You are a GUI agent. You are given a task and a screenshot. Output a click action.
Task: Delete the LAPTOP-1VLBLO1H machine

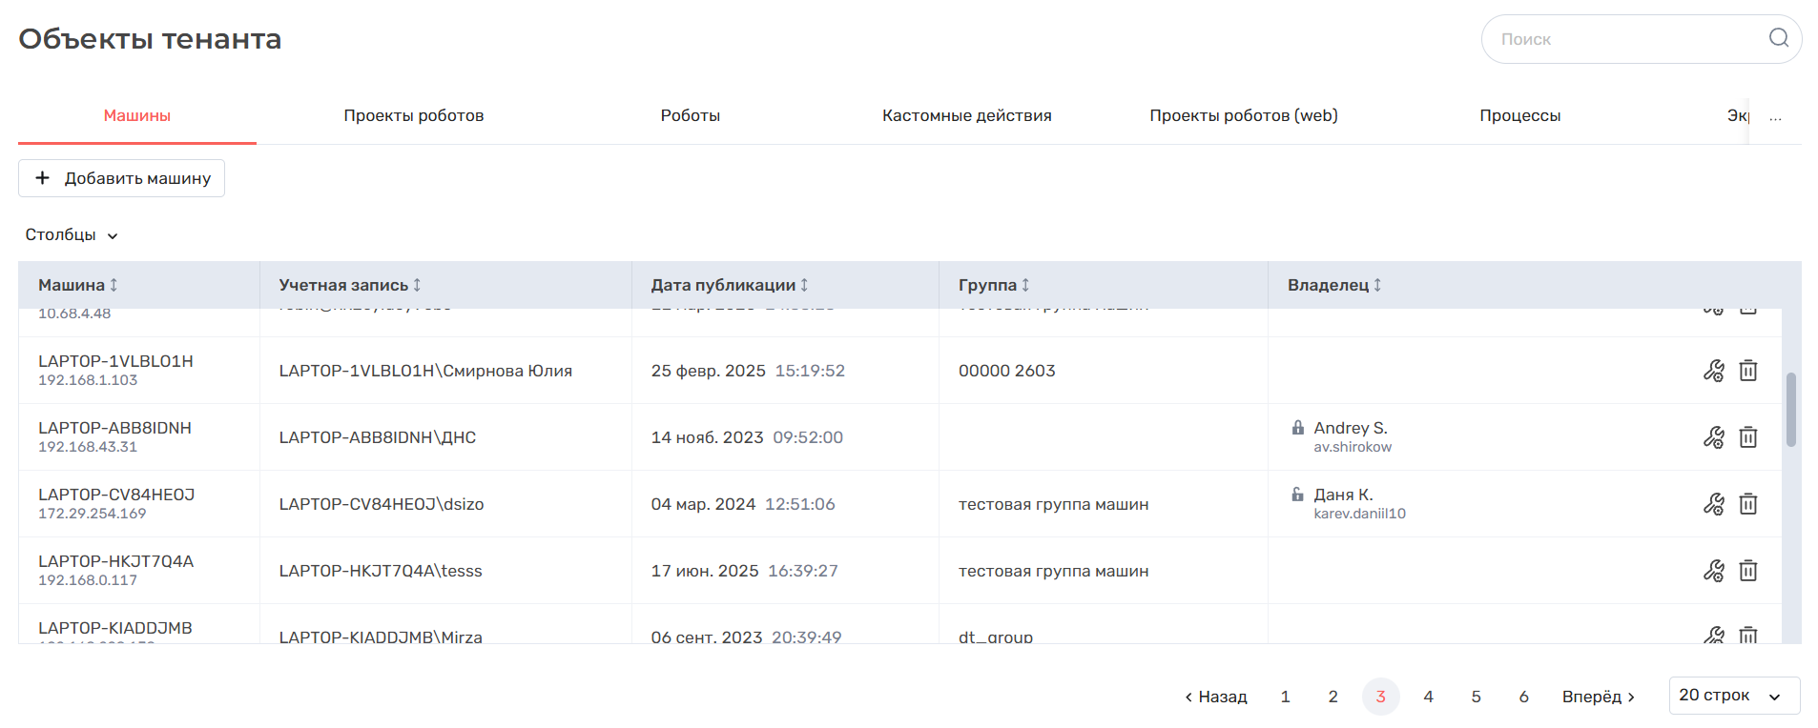click(x=1747, y=371)
